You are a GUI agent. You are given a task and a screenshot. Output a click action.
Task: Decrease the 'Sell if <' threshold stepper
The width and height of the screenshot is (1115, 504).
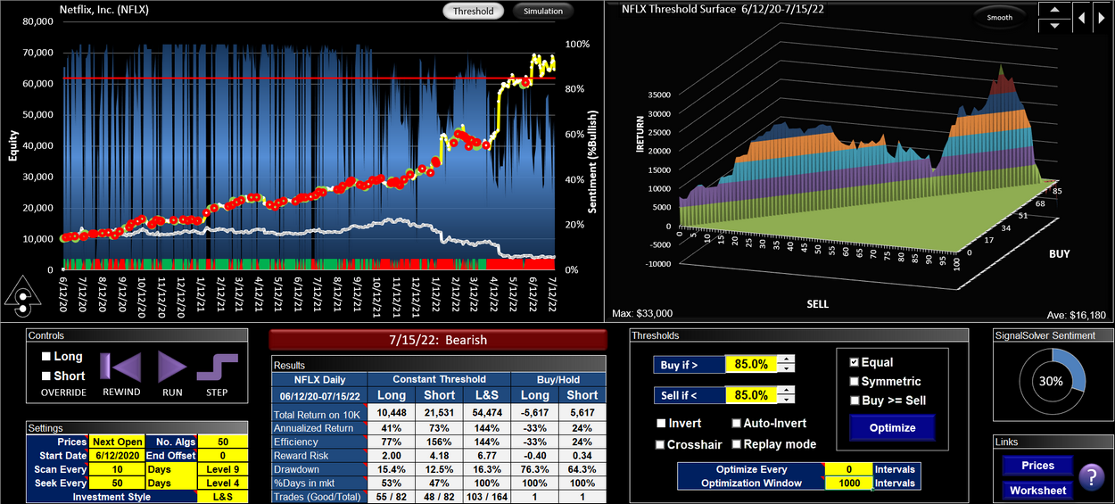pos(785,399)
